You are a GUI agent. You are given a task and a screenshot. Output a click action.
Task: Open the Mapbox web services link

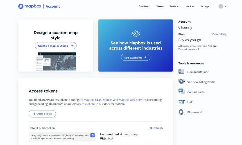tap(132, 100)
